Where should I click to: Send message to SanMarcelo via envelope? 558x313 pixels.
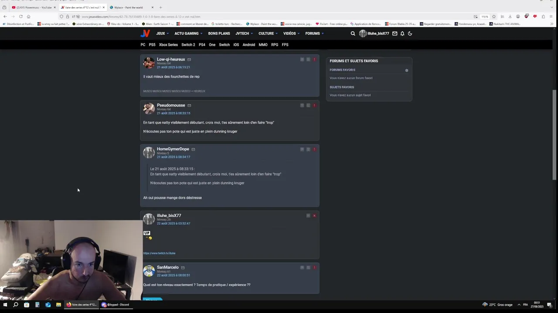[183, 268]
